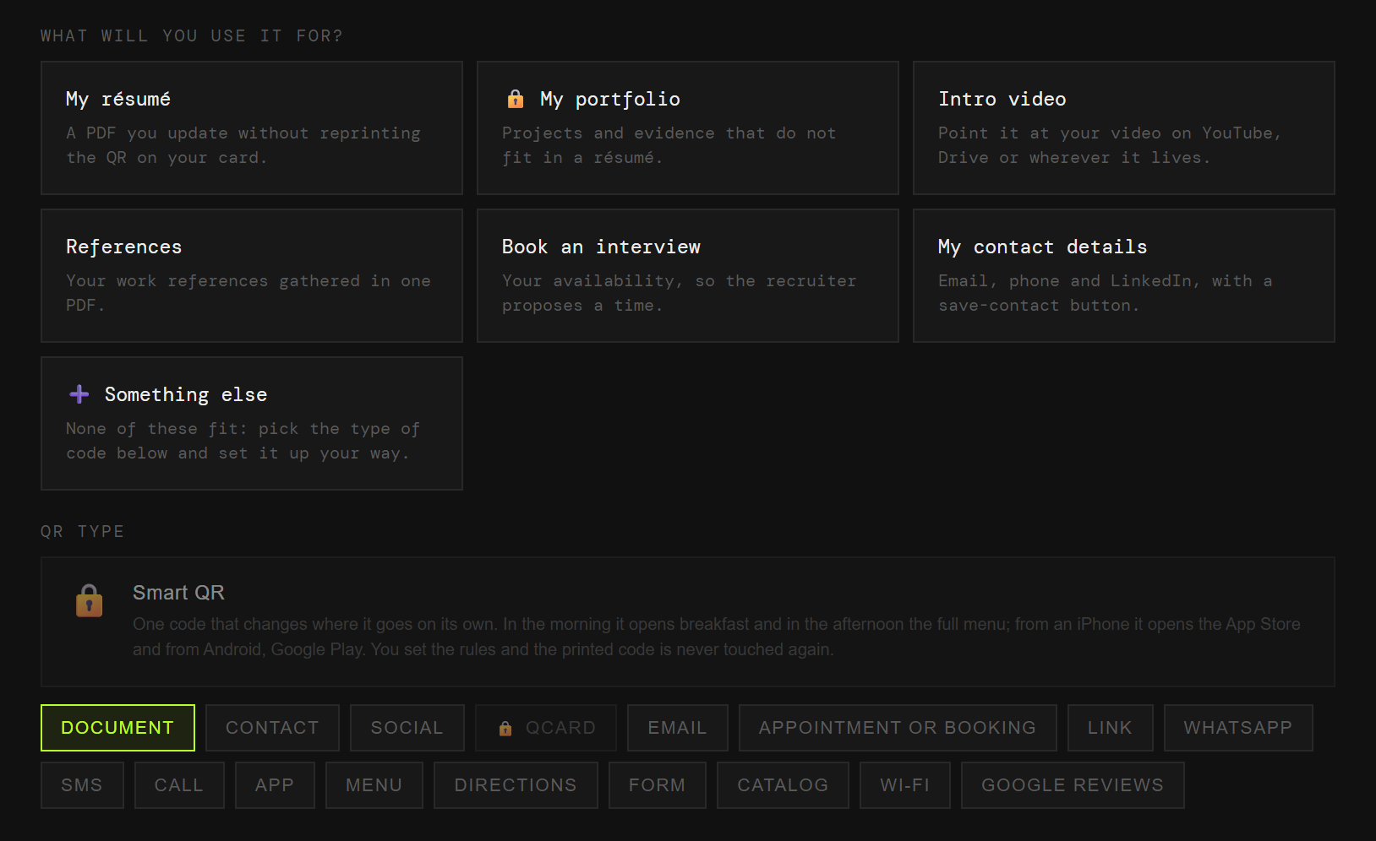Pick the GOOGLE REVIEWS type

tap(1073, 785)
